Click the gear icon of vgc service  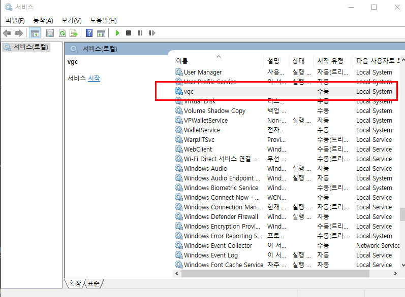tap(179, 91)
